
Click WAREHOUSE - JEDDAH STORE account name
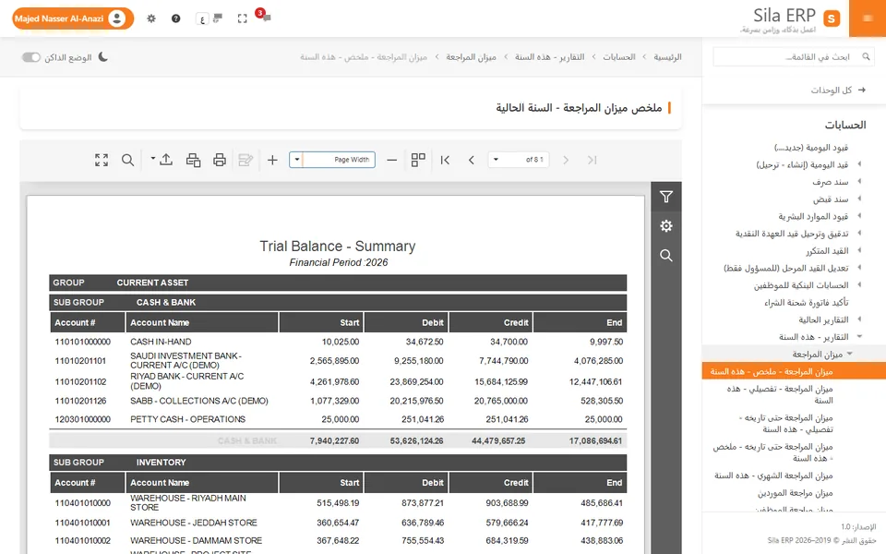(x=193, y=523)
